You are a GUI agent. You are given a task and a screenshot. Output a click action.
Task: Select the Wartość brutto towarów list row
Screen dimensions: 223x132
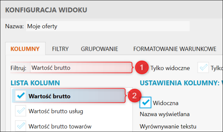60,126
